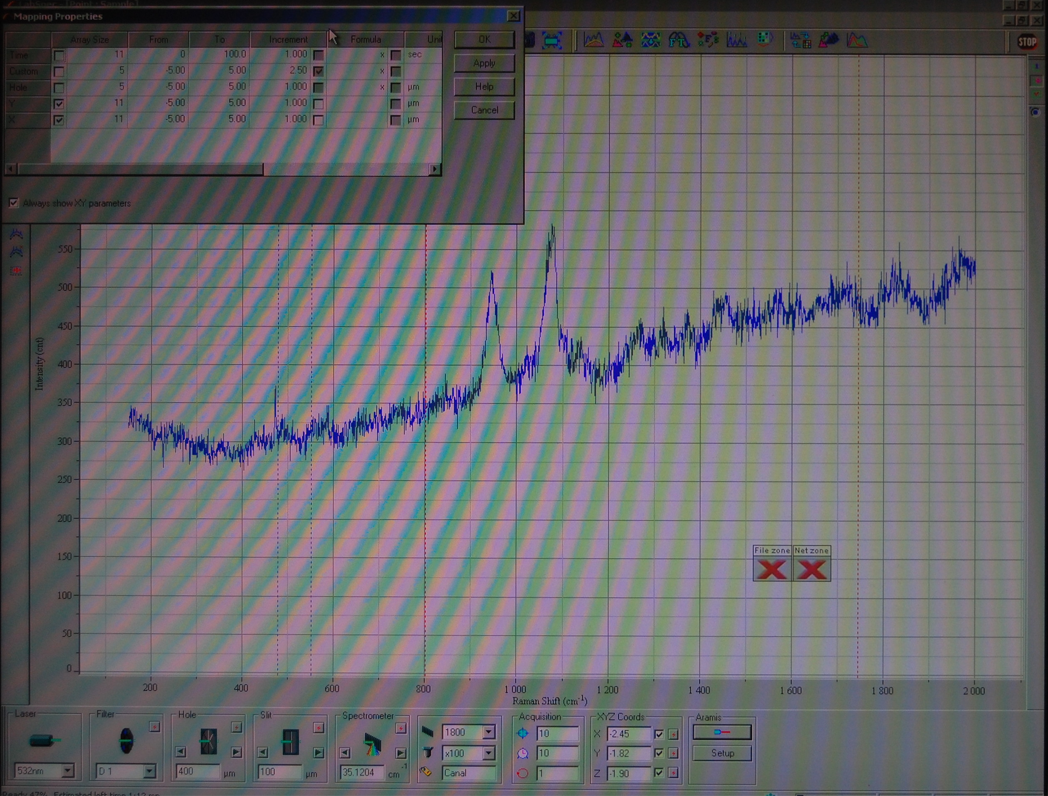Uncheck the Y axis mapping checkbox
The height and width of the screenshot is (796, 1048).
click(x=59, y=104)
